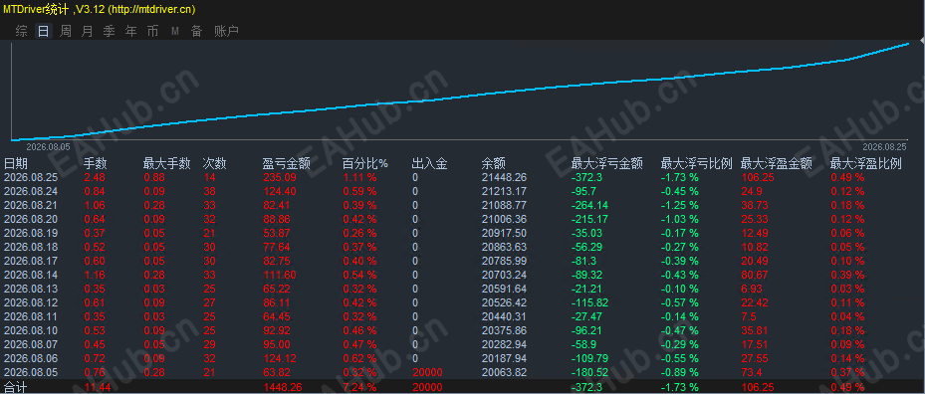Screen dimensions: 925x394
Task: Click the 最大浮亏金额 column header
Action: pos(606,164)
